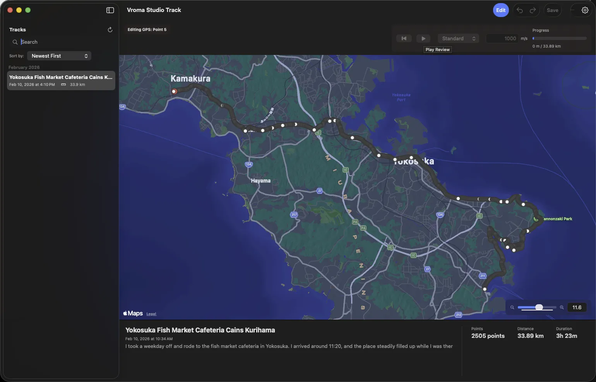596x382 pixels.
Task: Open the settings gear menu
Action: point(584,10)
